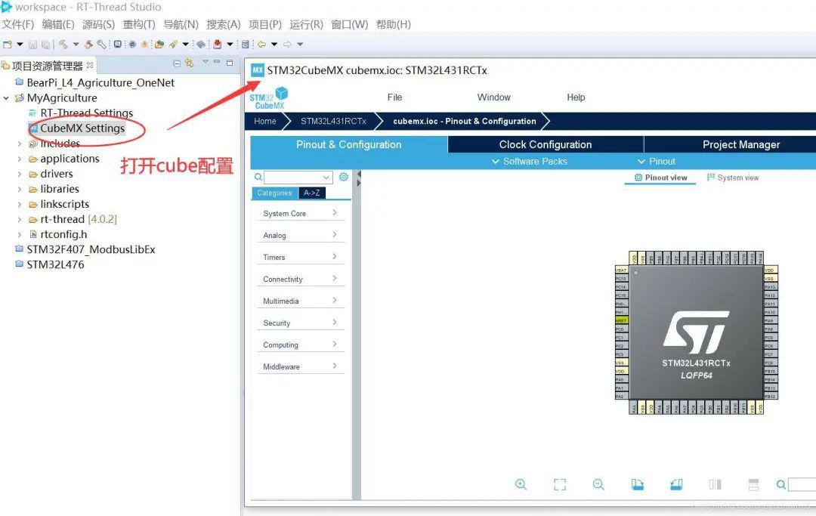This screenshot has width=816, height=516.
Task: Click the STM32CubeMX logo
Action: (x=268, y=97)
